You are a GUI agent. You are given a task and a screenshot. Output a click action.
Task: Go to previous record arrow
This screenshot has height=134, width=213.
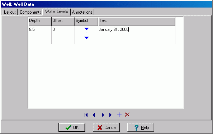click(x=94, y=115)
